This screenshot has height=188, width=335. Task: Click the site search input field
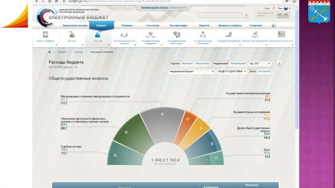220,15
